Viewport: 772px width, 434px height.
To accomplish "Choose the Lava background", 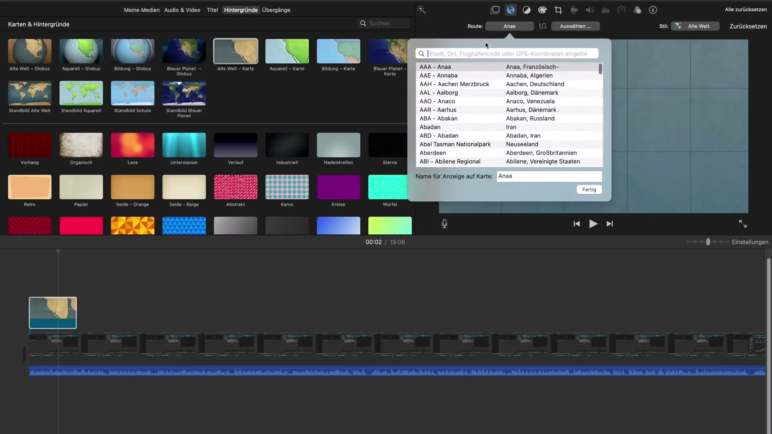I will 133,145.
